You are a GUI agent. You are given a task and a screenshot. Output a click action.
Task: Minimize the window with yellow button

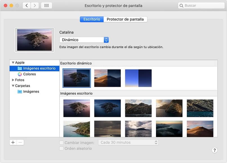(x=11, y=6)
